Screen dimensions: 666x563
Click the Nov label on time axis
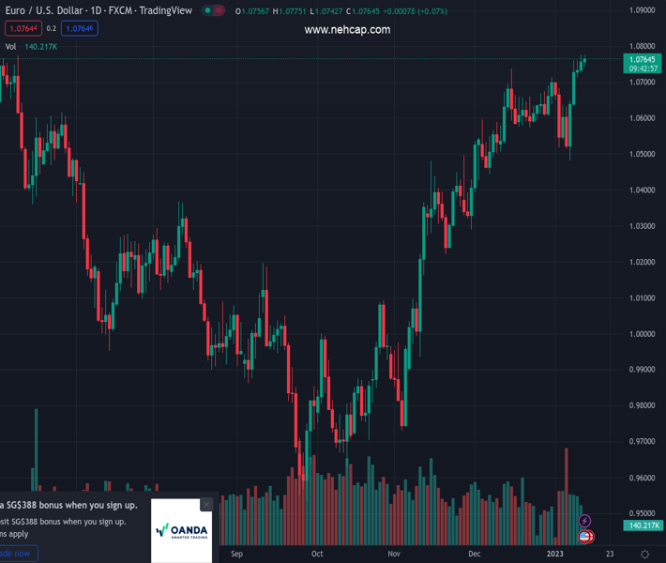pos(394,555)
